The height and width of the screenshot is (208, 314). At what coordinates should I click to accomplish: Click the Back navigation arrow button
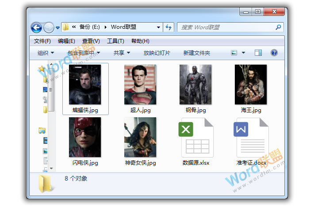click(x=36, y=27)
